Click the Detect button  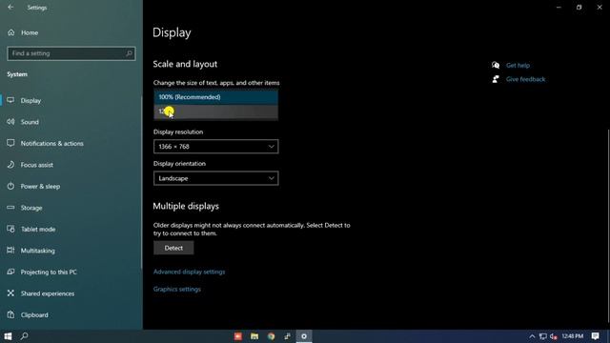click(x=173, y=248)
